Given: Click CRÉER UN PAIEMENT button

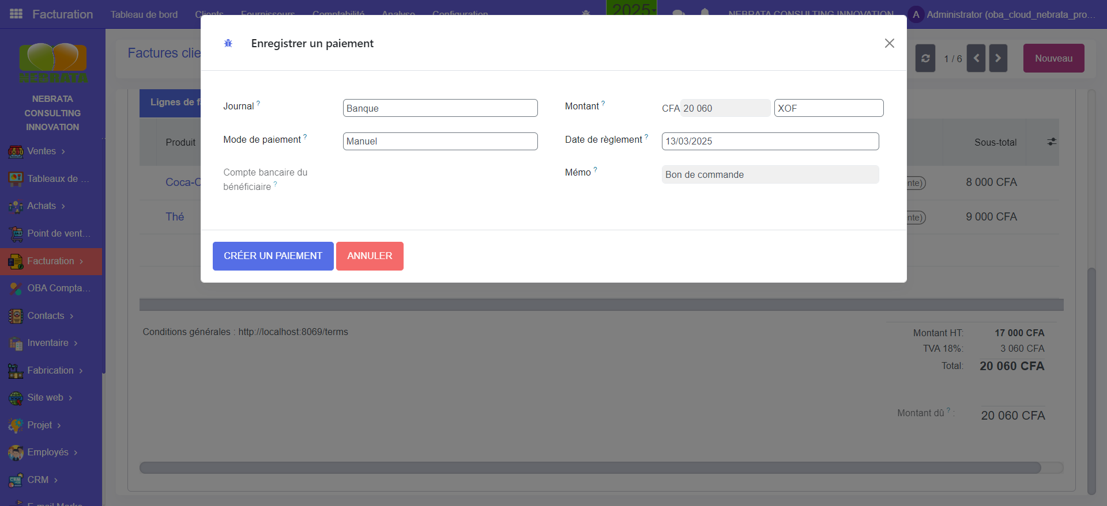Looking at the screenshot, I should (273, 256).
